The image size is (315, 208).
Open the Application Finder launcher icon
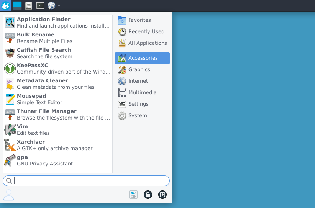10,23
